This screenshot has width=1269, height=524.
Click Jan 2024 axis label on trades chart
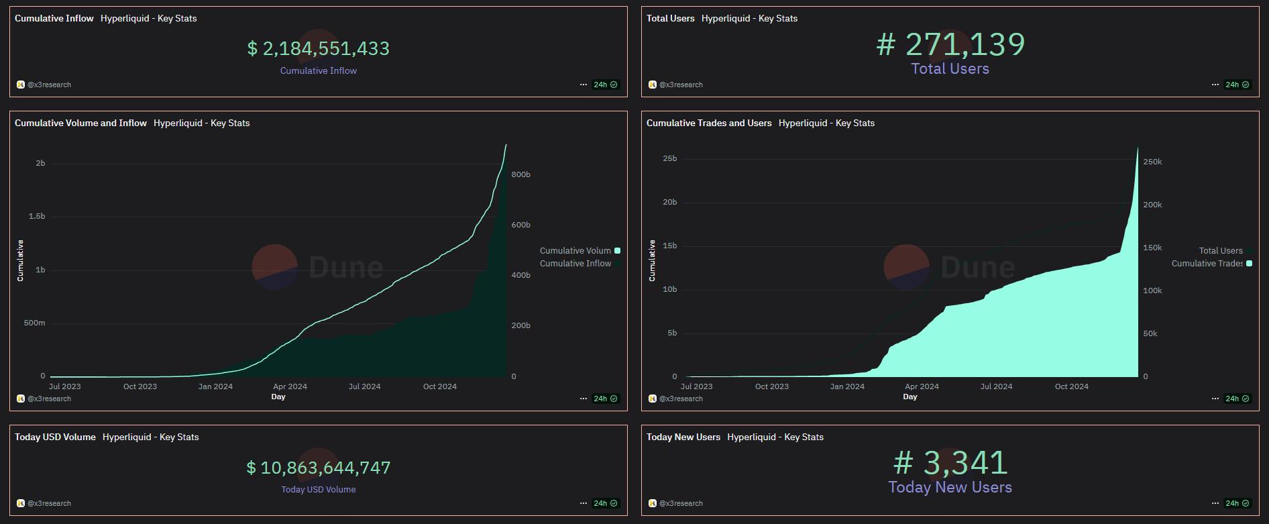coord(847,386)
